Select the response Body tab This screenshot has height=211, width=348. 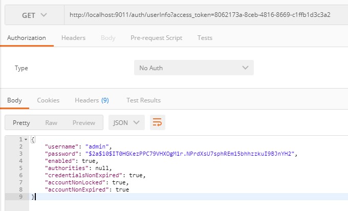14,100
